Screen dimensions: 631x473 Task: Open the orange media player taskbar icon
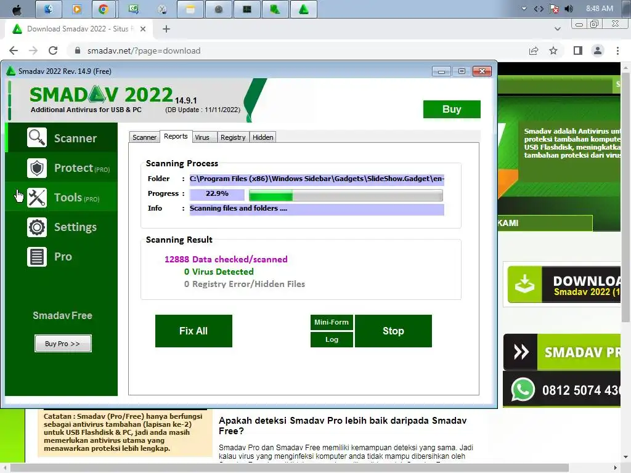[x=77, y=9]
